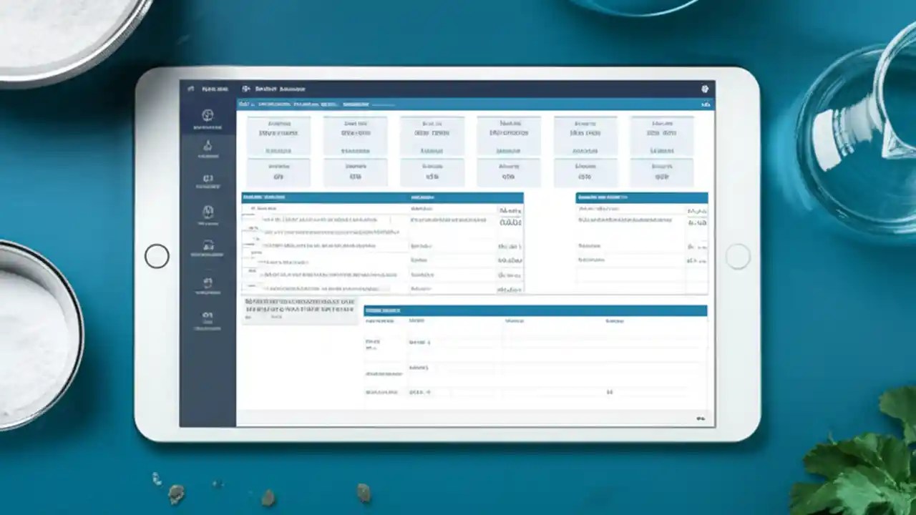The image size is (916, 515).
Task: Toggle the hamburger menu at top left
Action: [190, 89]
